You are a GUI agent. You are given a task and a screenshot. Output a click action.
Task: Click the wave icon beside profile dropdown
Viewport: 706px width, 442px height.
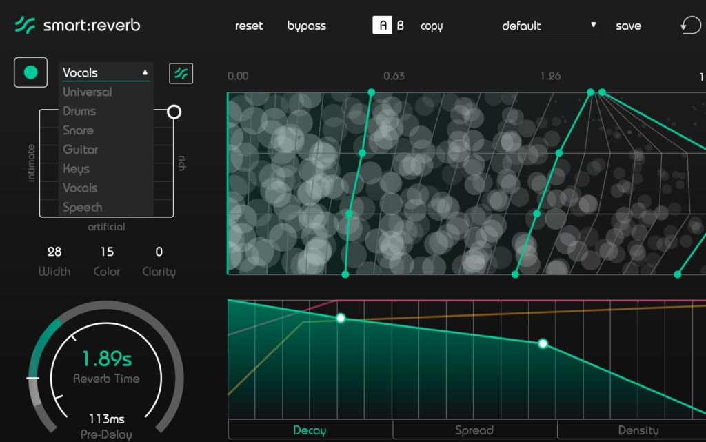(181, 73)
